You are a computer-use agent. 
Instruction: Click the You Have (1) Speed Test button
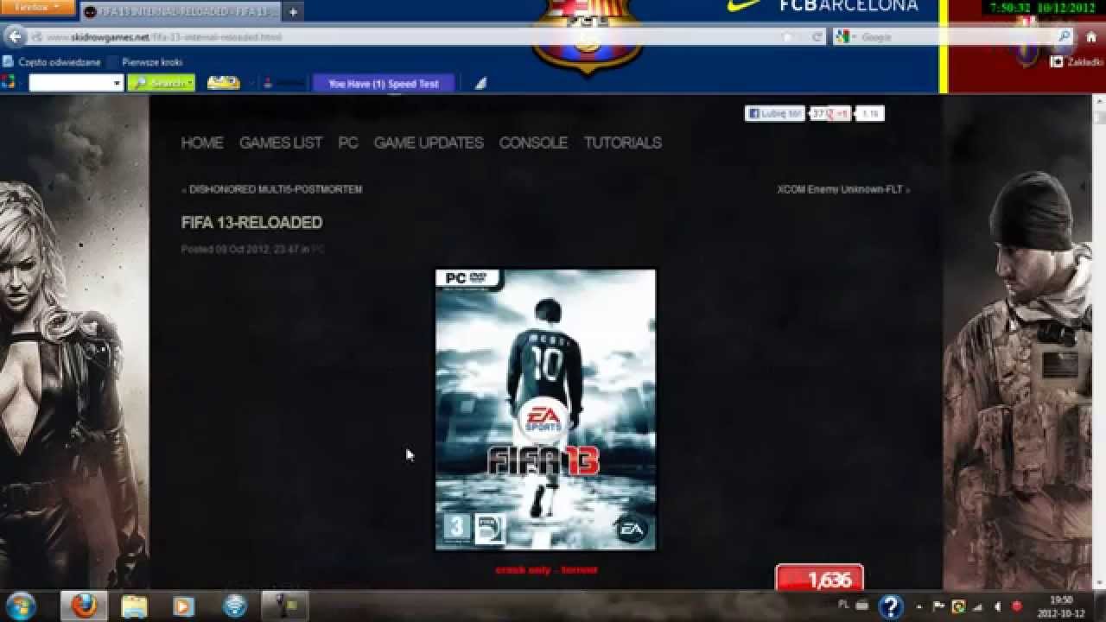tap(384, 84)
